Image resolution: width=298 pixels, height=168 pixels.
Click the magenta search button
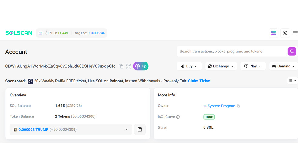[x=292, y=51]
